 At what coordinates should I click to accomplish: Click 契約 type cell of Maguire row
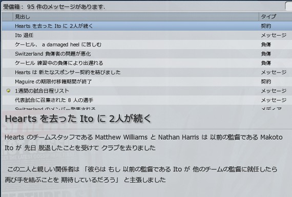click(266, 82)
